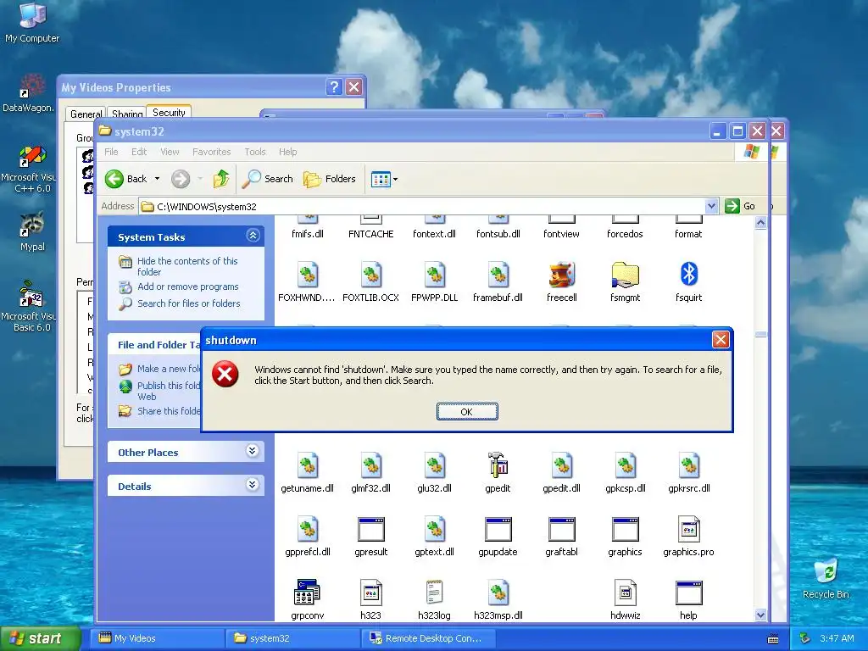Screen dimensions: 868x651
Task: Select the FOXTLIB.OCX file icon
Action: tap(371, 275)
